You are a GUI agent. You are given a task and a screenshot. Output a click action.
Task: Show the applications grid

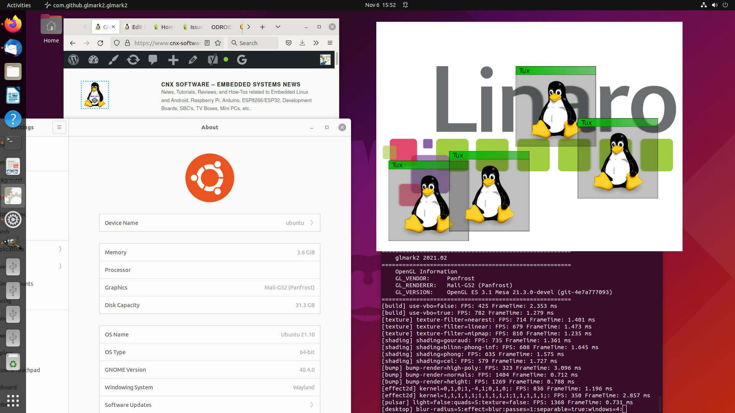[13, 400]
